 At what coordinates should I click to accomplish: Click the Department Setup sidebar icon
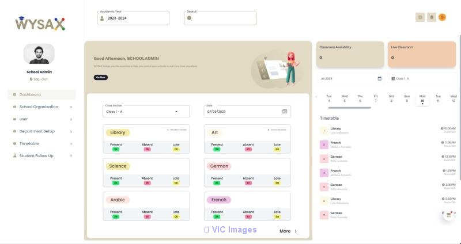pos(15,131)
